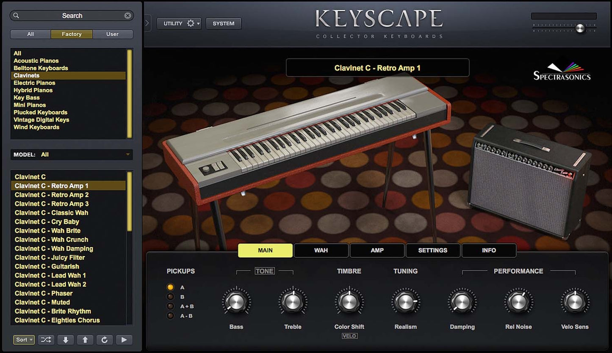Open the SETTINGS tab
The height and width of the screenshot is (353, 612).
(x=432, y=250)
